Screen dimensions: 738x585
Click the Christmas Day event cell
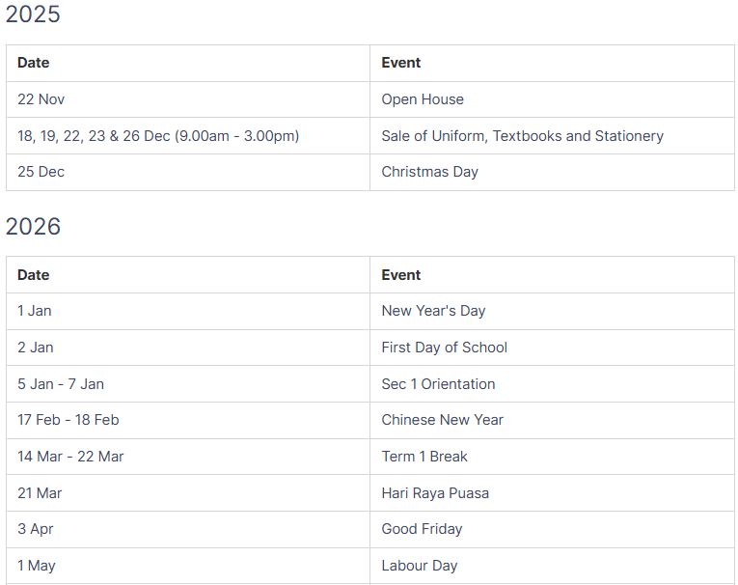[x=429, y=172]
